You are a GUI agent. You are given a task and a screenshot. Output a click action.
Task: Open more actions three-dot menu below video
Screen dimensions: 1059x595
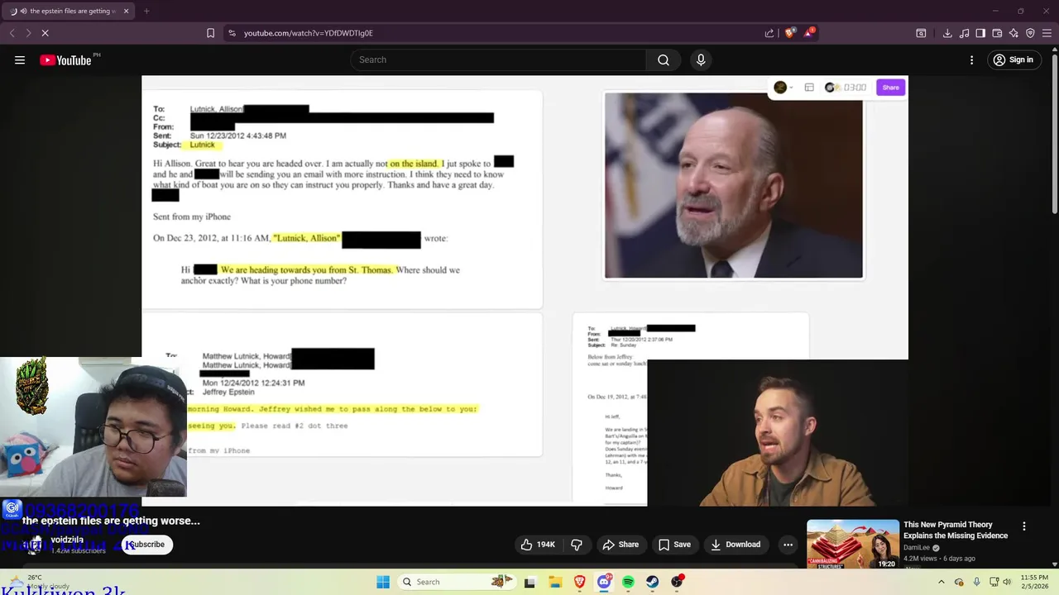pos(788,545)
